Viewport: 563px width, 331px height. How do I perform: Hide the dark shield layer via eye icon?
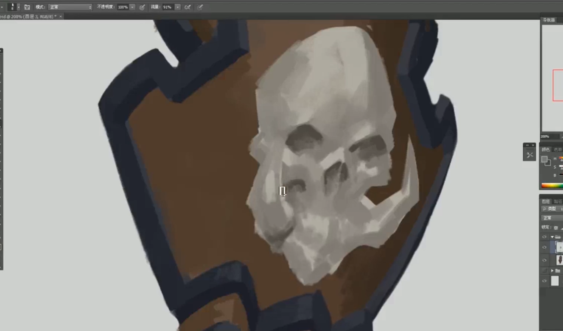544,260
